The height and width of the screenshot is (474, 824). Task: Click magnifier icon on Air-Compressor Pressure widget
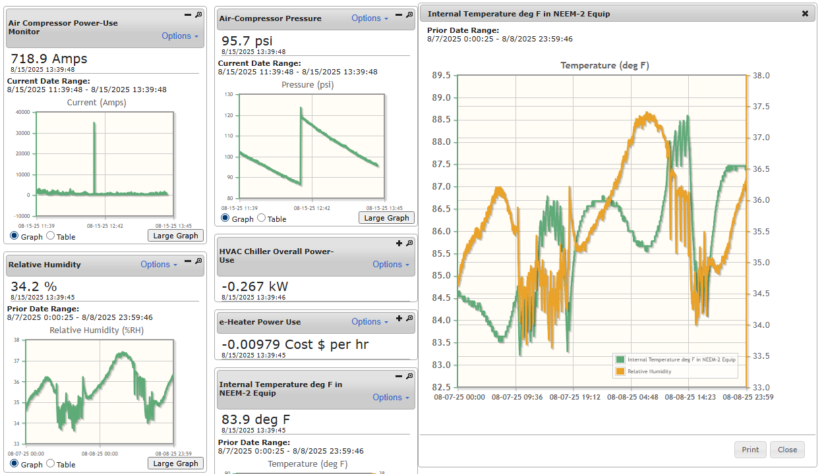pos(409,14)
